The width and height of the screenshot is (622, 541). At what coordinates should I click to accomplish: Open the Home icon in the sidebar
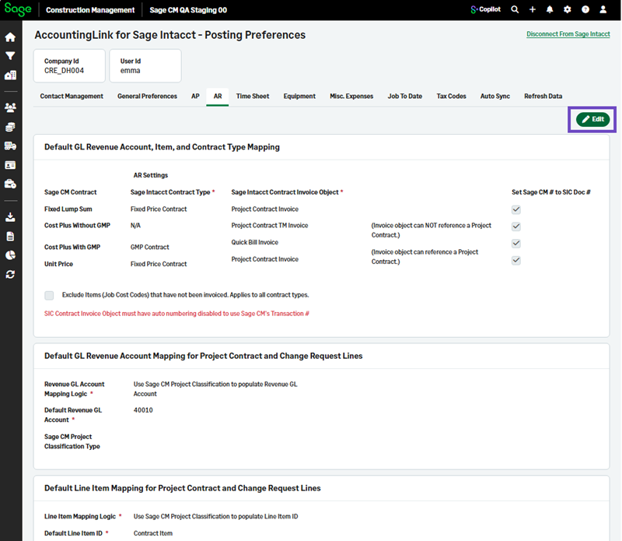[10, 37]
